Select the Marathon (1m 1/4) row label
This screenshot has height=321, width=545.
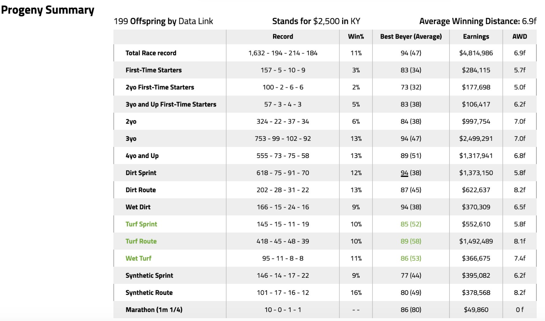pos(154,310)
